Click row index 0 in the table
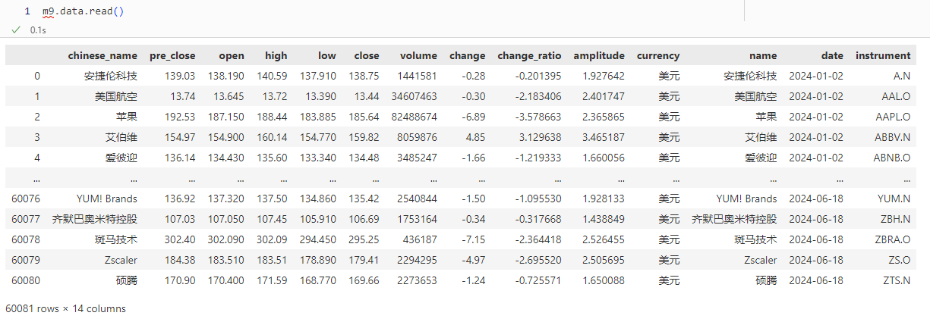This screenshot has height=322, width=930. pos(37,76)
